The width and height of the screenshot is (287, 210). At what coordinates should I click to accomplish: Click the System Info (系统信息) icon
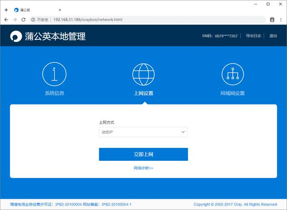54,74
